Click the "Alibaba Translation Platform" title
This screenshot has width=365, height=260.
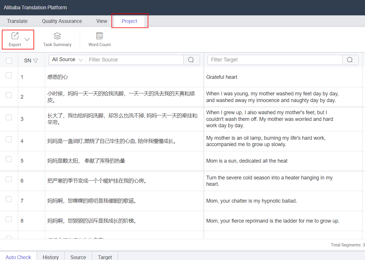[x=35, y=8]
